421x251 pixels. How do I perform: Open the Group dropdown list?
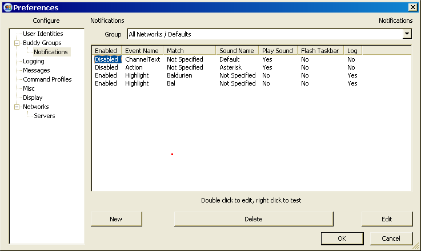pyautogui.click(x=407, y=34)
